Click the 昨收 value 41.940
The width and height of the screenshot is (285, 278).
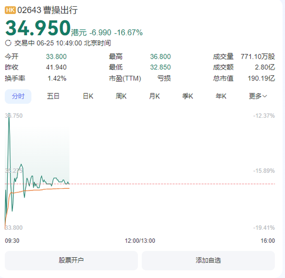coord(56,67)
